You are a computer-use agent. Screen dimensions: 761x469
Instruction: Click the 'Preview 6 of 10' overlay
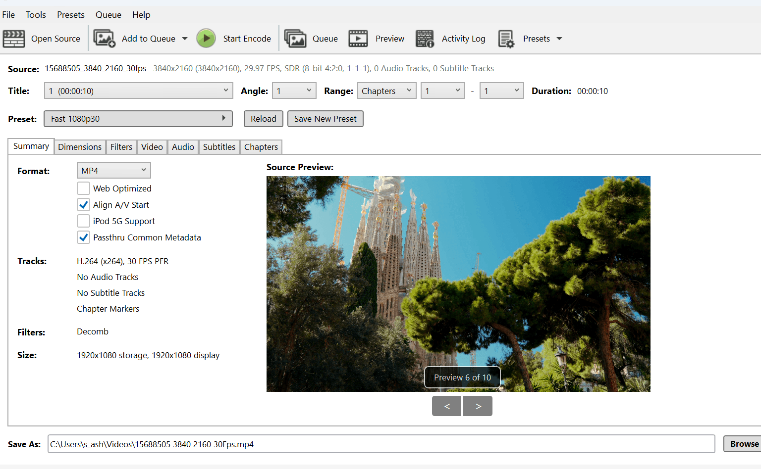pos(462,377)
